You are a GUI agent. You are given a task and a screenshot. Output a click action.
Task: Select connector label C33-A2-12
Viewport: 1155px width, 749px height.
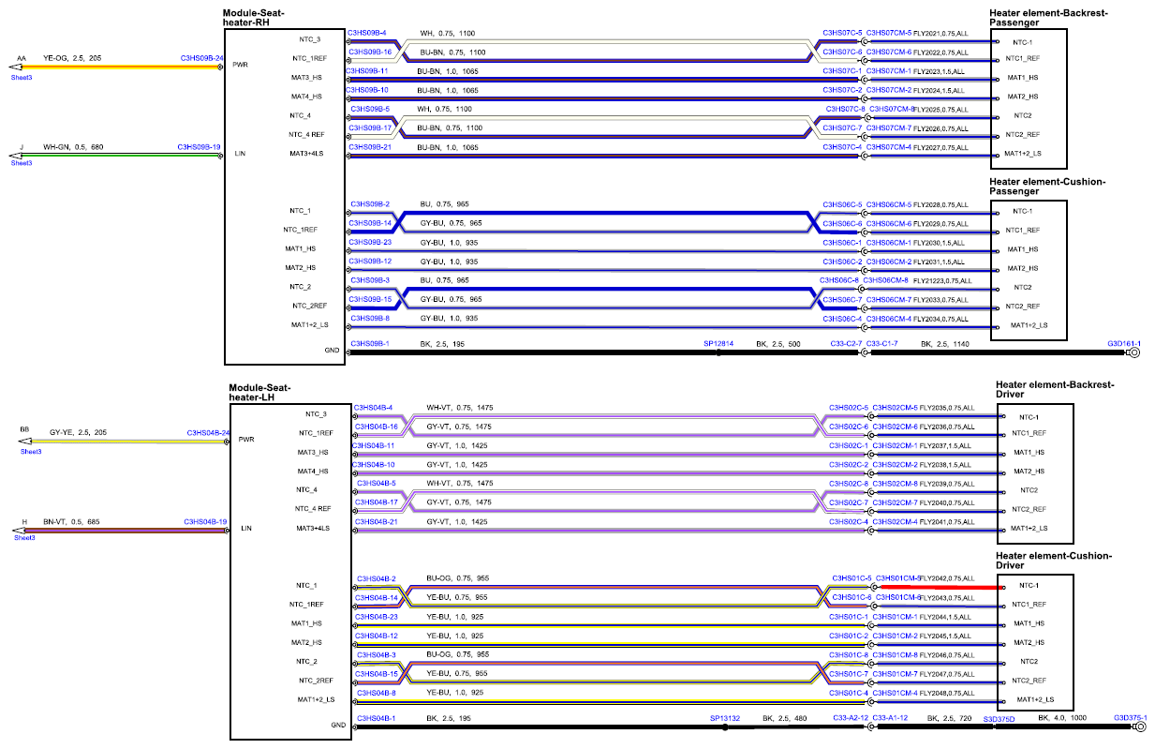point(851,718)
